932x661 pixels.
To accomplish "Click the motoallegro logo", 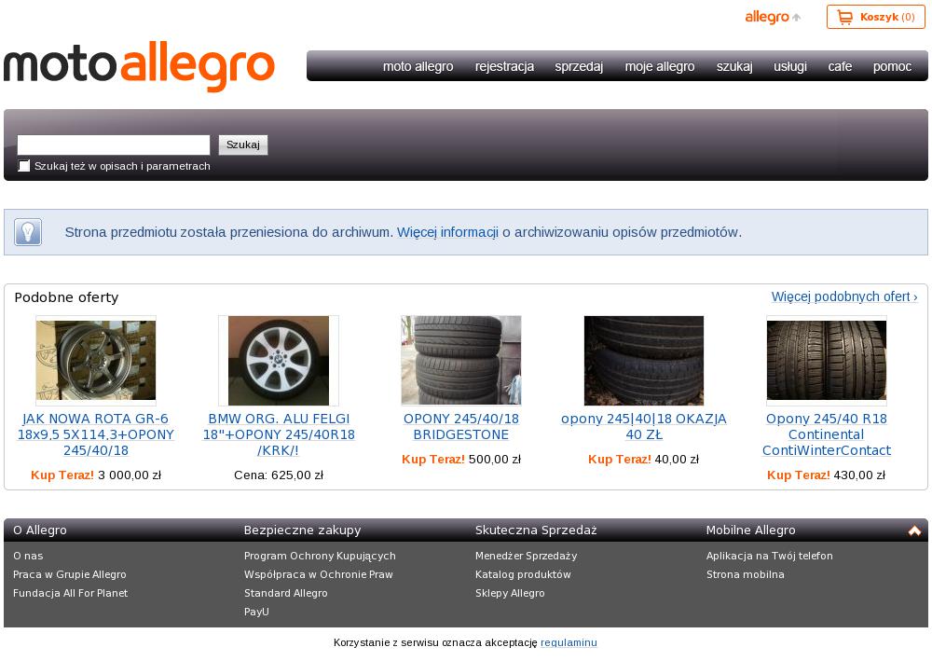I will click(x=139, y=66).
